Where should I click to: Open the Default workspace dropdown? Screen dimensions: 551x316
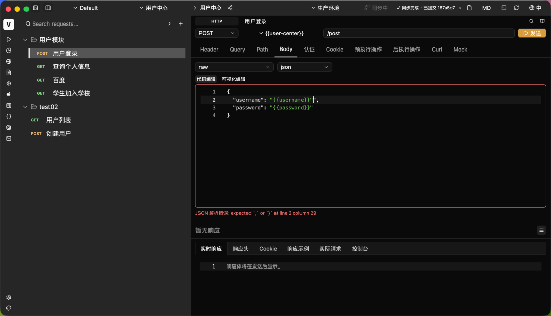click(x=85, y=8)
